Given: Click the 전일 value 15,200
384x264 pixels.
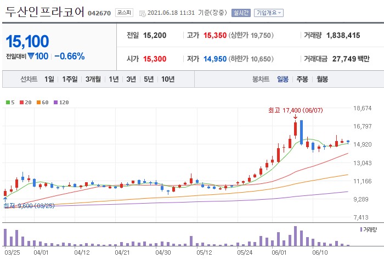Looking at the screenshot, I should pos(155,35).
